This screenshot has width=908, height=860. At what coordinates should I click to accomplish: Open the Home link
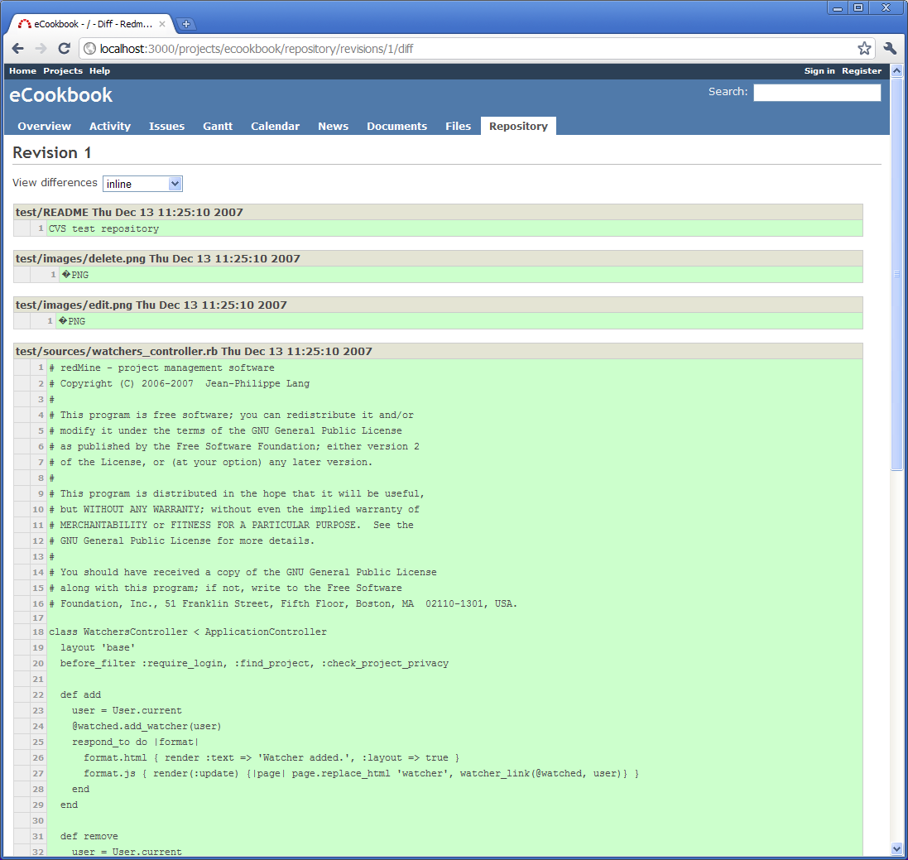22,70
